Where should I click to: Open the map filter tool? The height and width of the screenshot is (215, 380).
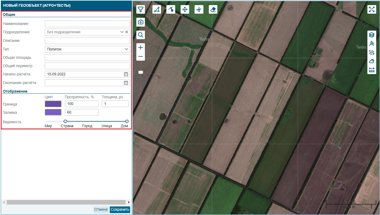(x=141, y=10)
